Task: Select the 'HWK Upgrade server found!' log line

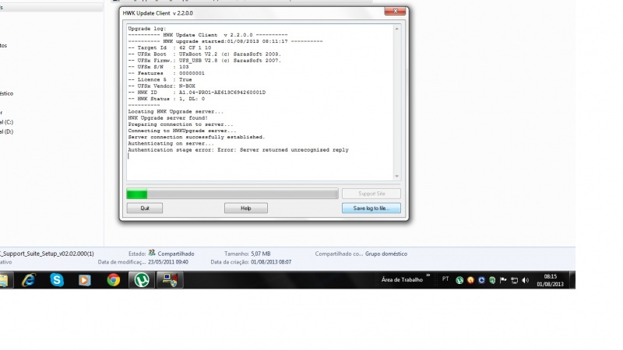Action: [x=167, y=118]
